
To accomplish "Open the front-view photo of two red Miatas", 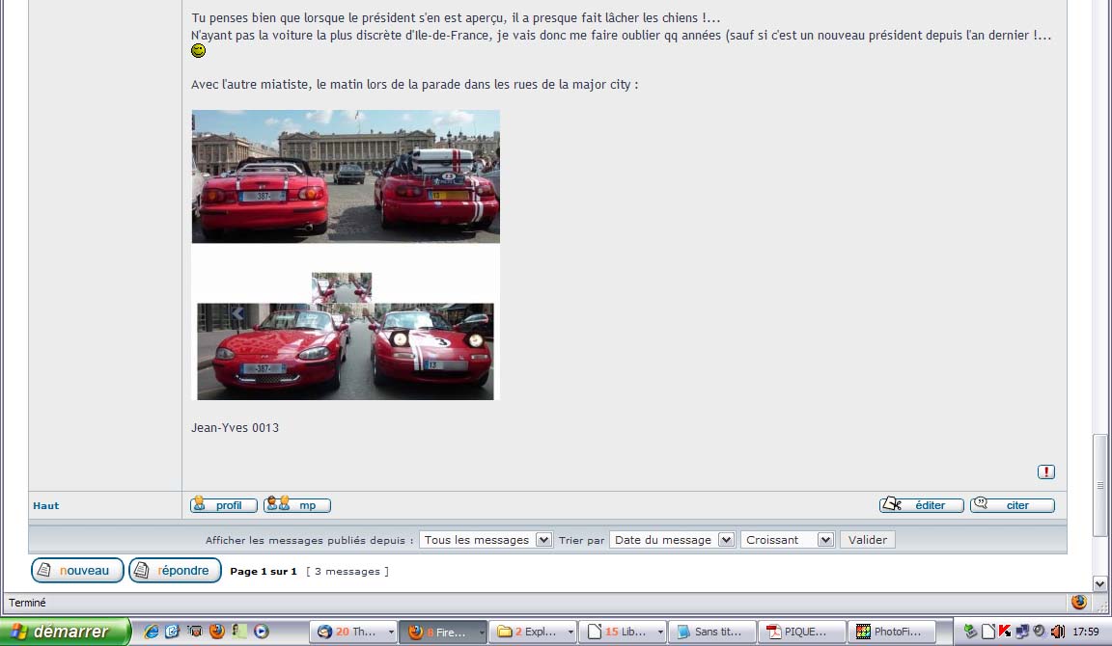I will tap(346, 351).
